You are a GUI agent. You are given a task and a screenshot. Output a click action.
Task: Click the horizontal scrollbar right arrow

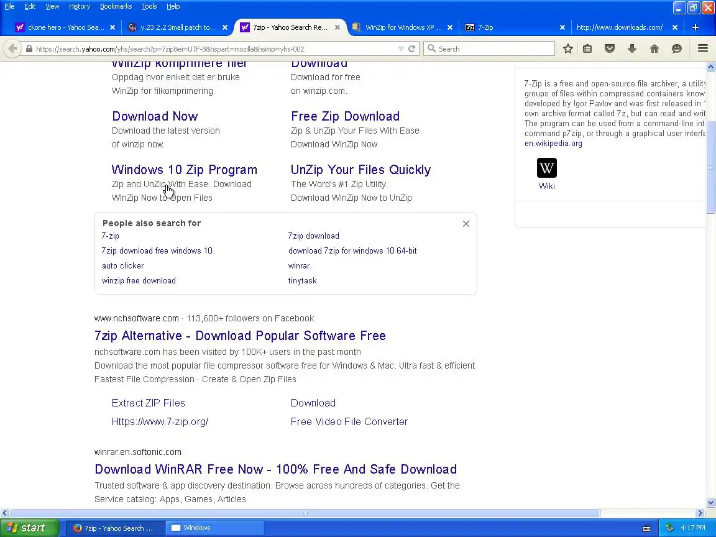click(x=700, y=513)
